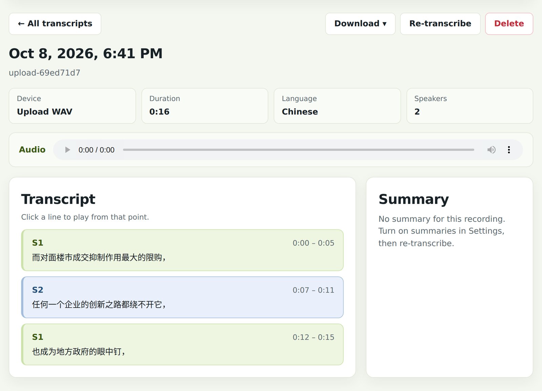Click the Oct 8, 2026, 6:41 PM heading

coord(86,53)
